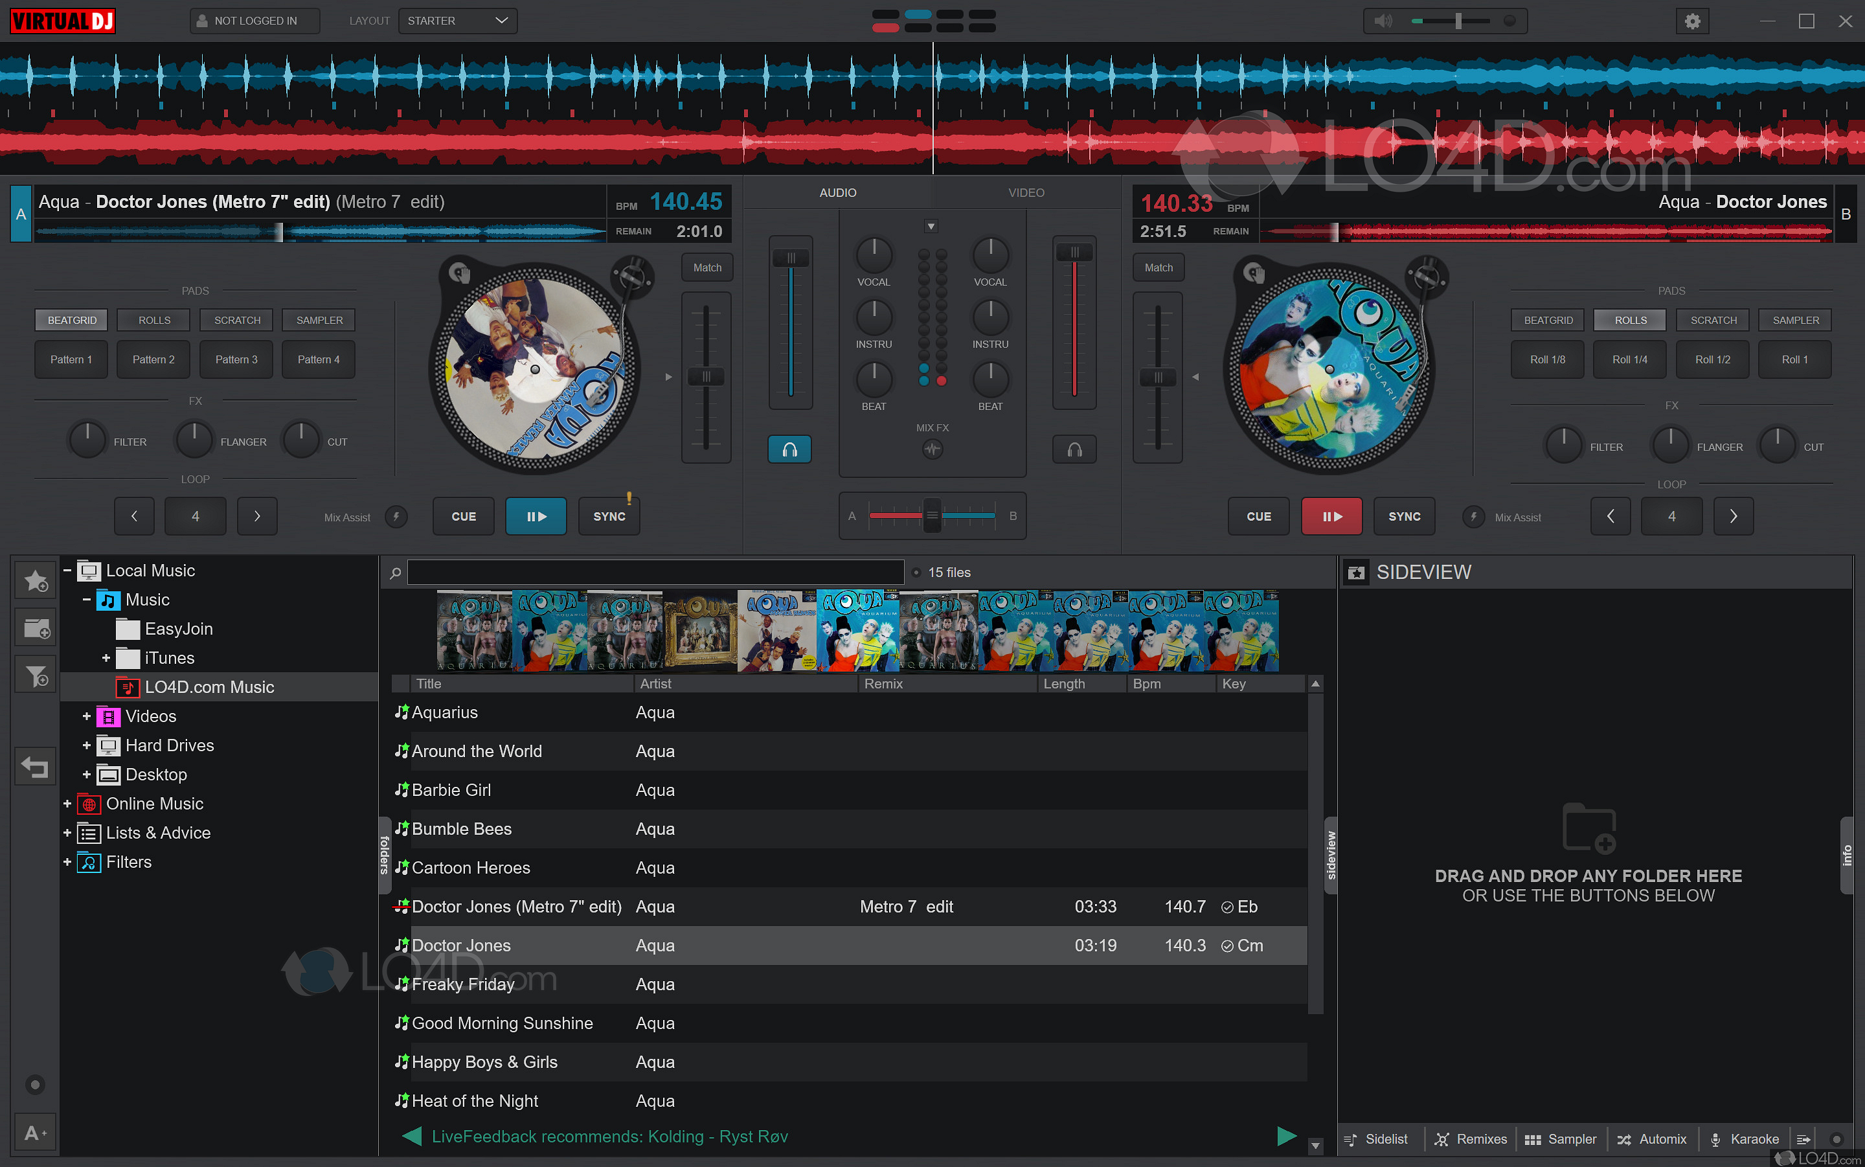
Task: Click deck A loop halve arrow
Action: pos(134,516)
